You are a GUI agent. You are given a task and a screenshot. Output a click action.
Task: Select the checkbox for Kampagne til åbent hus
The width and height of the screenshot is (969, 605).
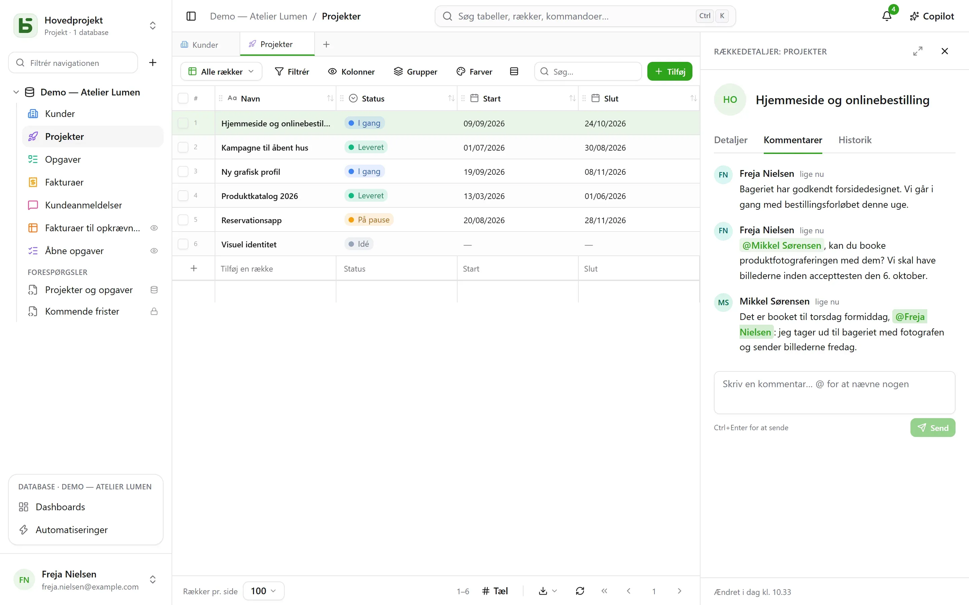[183, 147]
